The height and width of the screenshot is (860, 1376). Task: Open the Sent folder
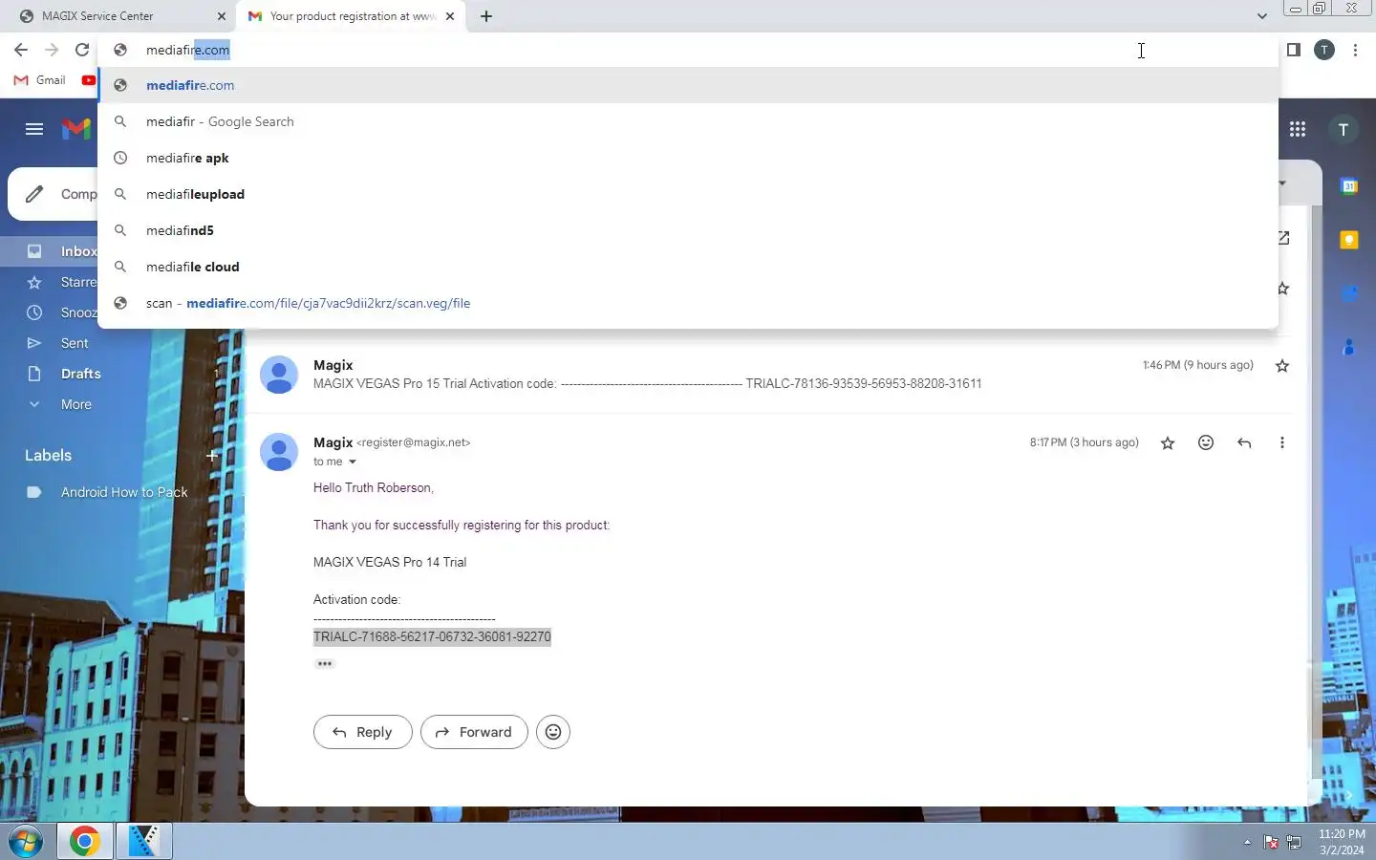coord(75,343)
